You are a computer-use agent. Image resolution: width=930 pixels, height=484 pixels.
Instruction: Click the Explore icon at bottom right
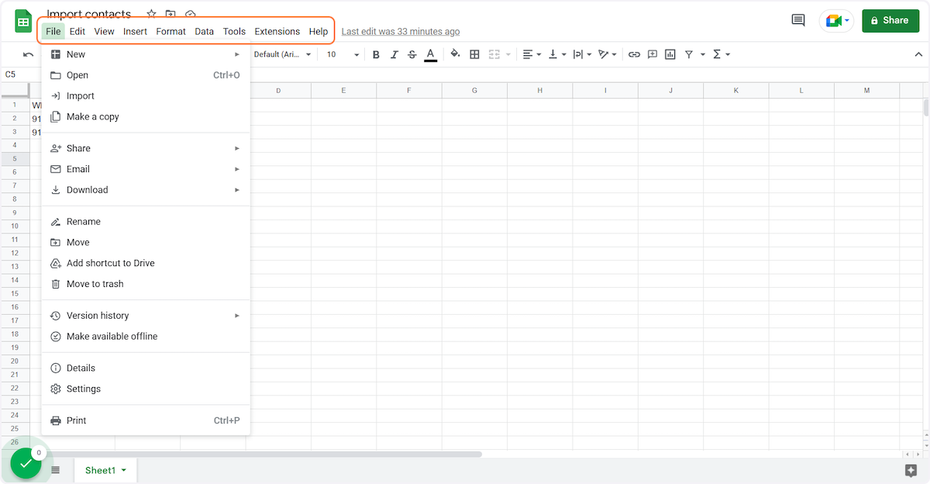[911, 470]
